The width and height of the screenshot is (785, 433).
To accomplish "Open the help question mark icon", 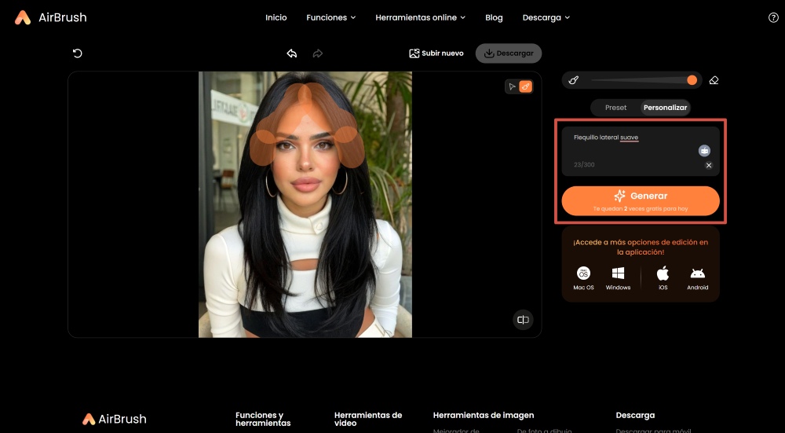I will point(773,17).
